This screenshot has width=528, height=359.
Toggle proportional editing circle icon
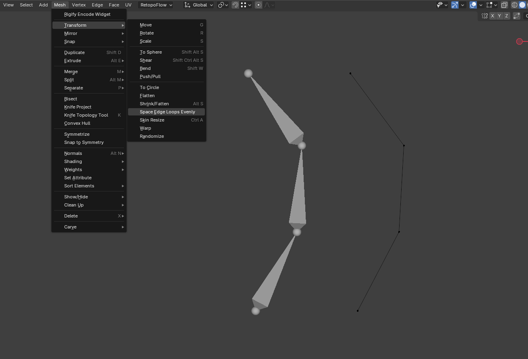click(x=259, y=5)
